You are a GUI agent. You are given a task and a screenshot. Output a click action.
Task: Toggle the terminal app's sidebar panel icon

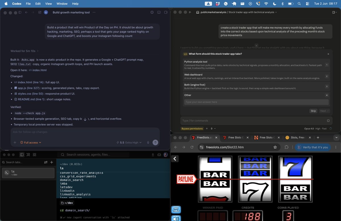22,155
